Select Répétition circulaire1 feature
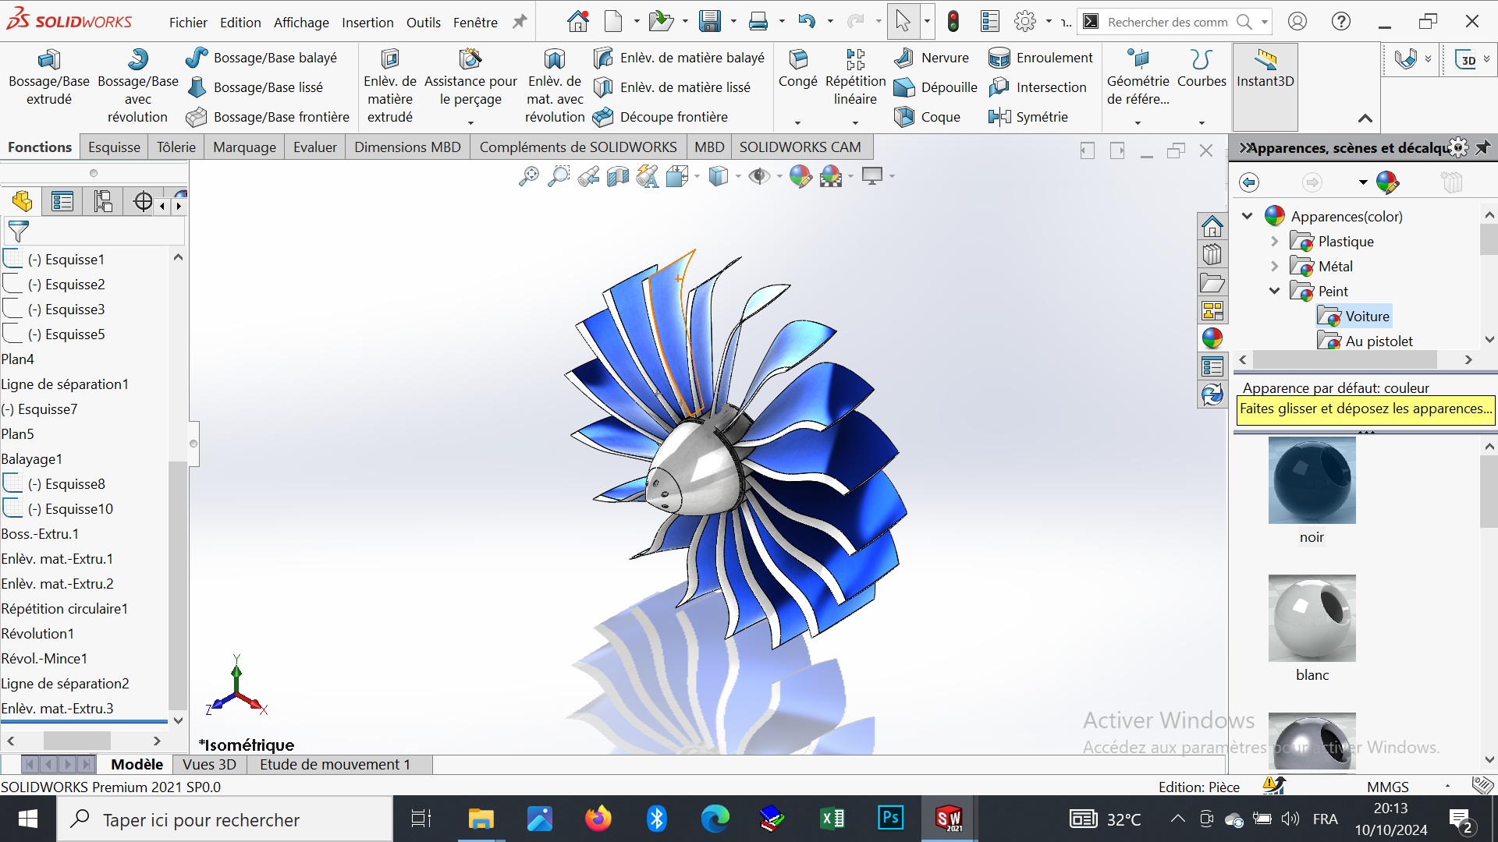This screenshot has height=842, width=1498. click(x=65, y=609)
